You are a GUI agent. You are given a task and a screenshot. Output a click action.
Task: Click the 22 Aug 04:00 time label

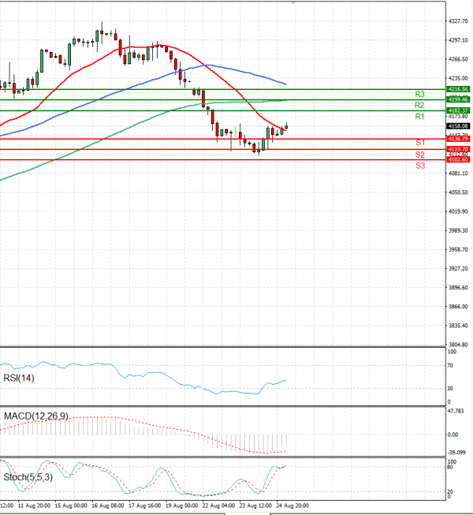[x=218, y=506]
